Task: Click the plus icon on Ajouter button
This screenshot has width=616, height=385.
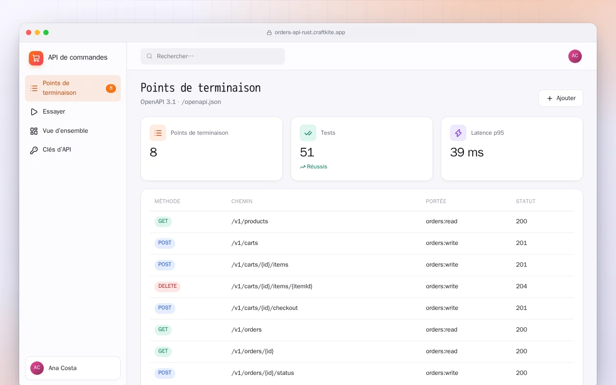Action: click(550, 98)
